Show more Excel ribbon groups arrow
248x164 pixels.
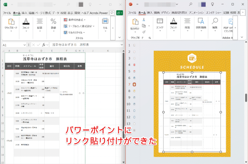point(113,28)
